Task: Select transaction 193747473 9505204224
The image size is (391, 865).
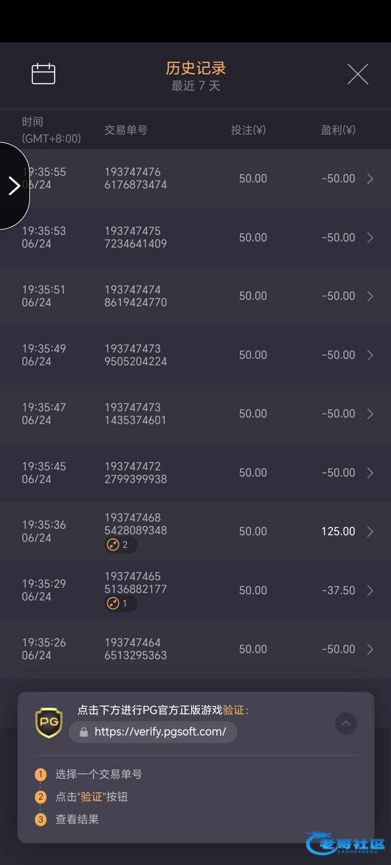Action: (135, 355)
